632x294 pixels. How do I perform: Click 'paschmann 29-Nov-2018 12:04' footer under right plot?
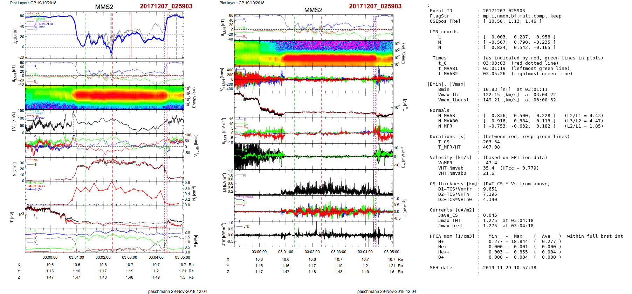386,292
